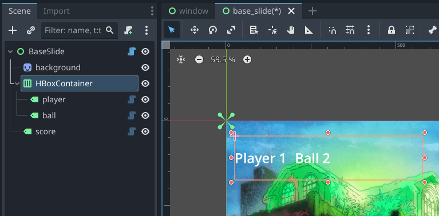Toggle grid snap in toolbar
Image resolution: width=439 pixels, height=216 pixels.
(x=350, y=30)
